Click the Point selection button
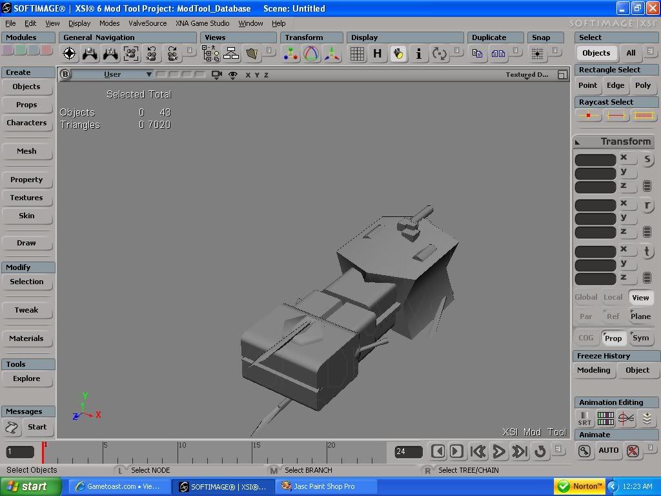 (587, 85)
